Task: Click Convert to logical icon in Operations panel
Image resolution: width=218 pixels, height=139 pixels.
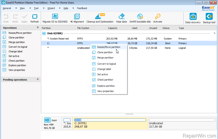Action: coord(5,47)
